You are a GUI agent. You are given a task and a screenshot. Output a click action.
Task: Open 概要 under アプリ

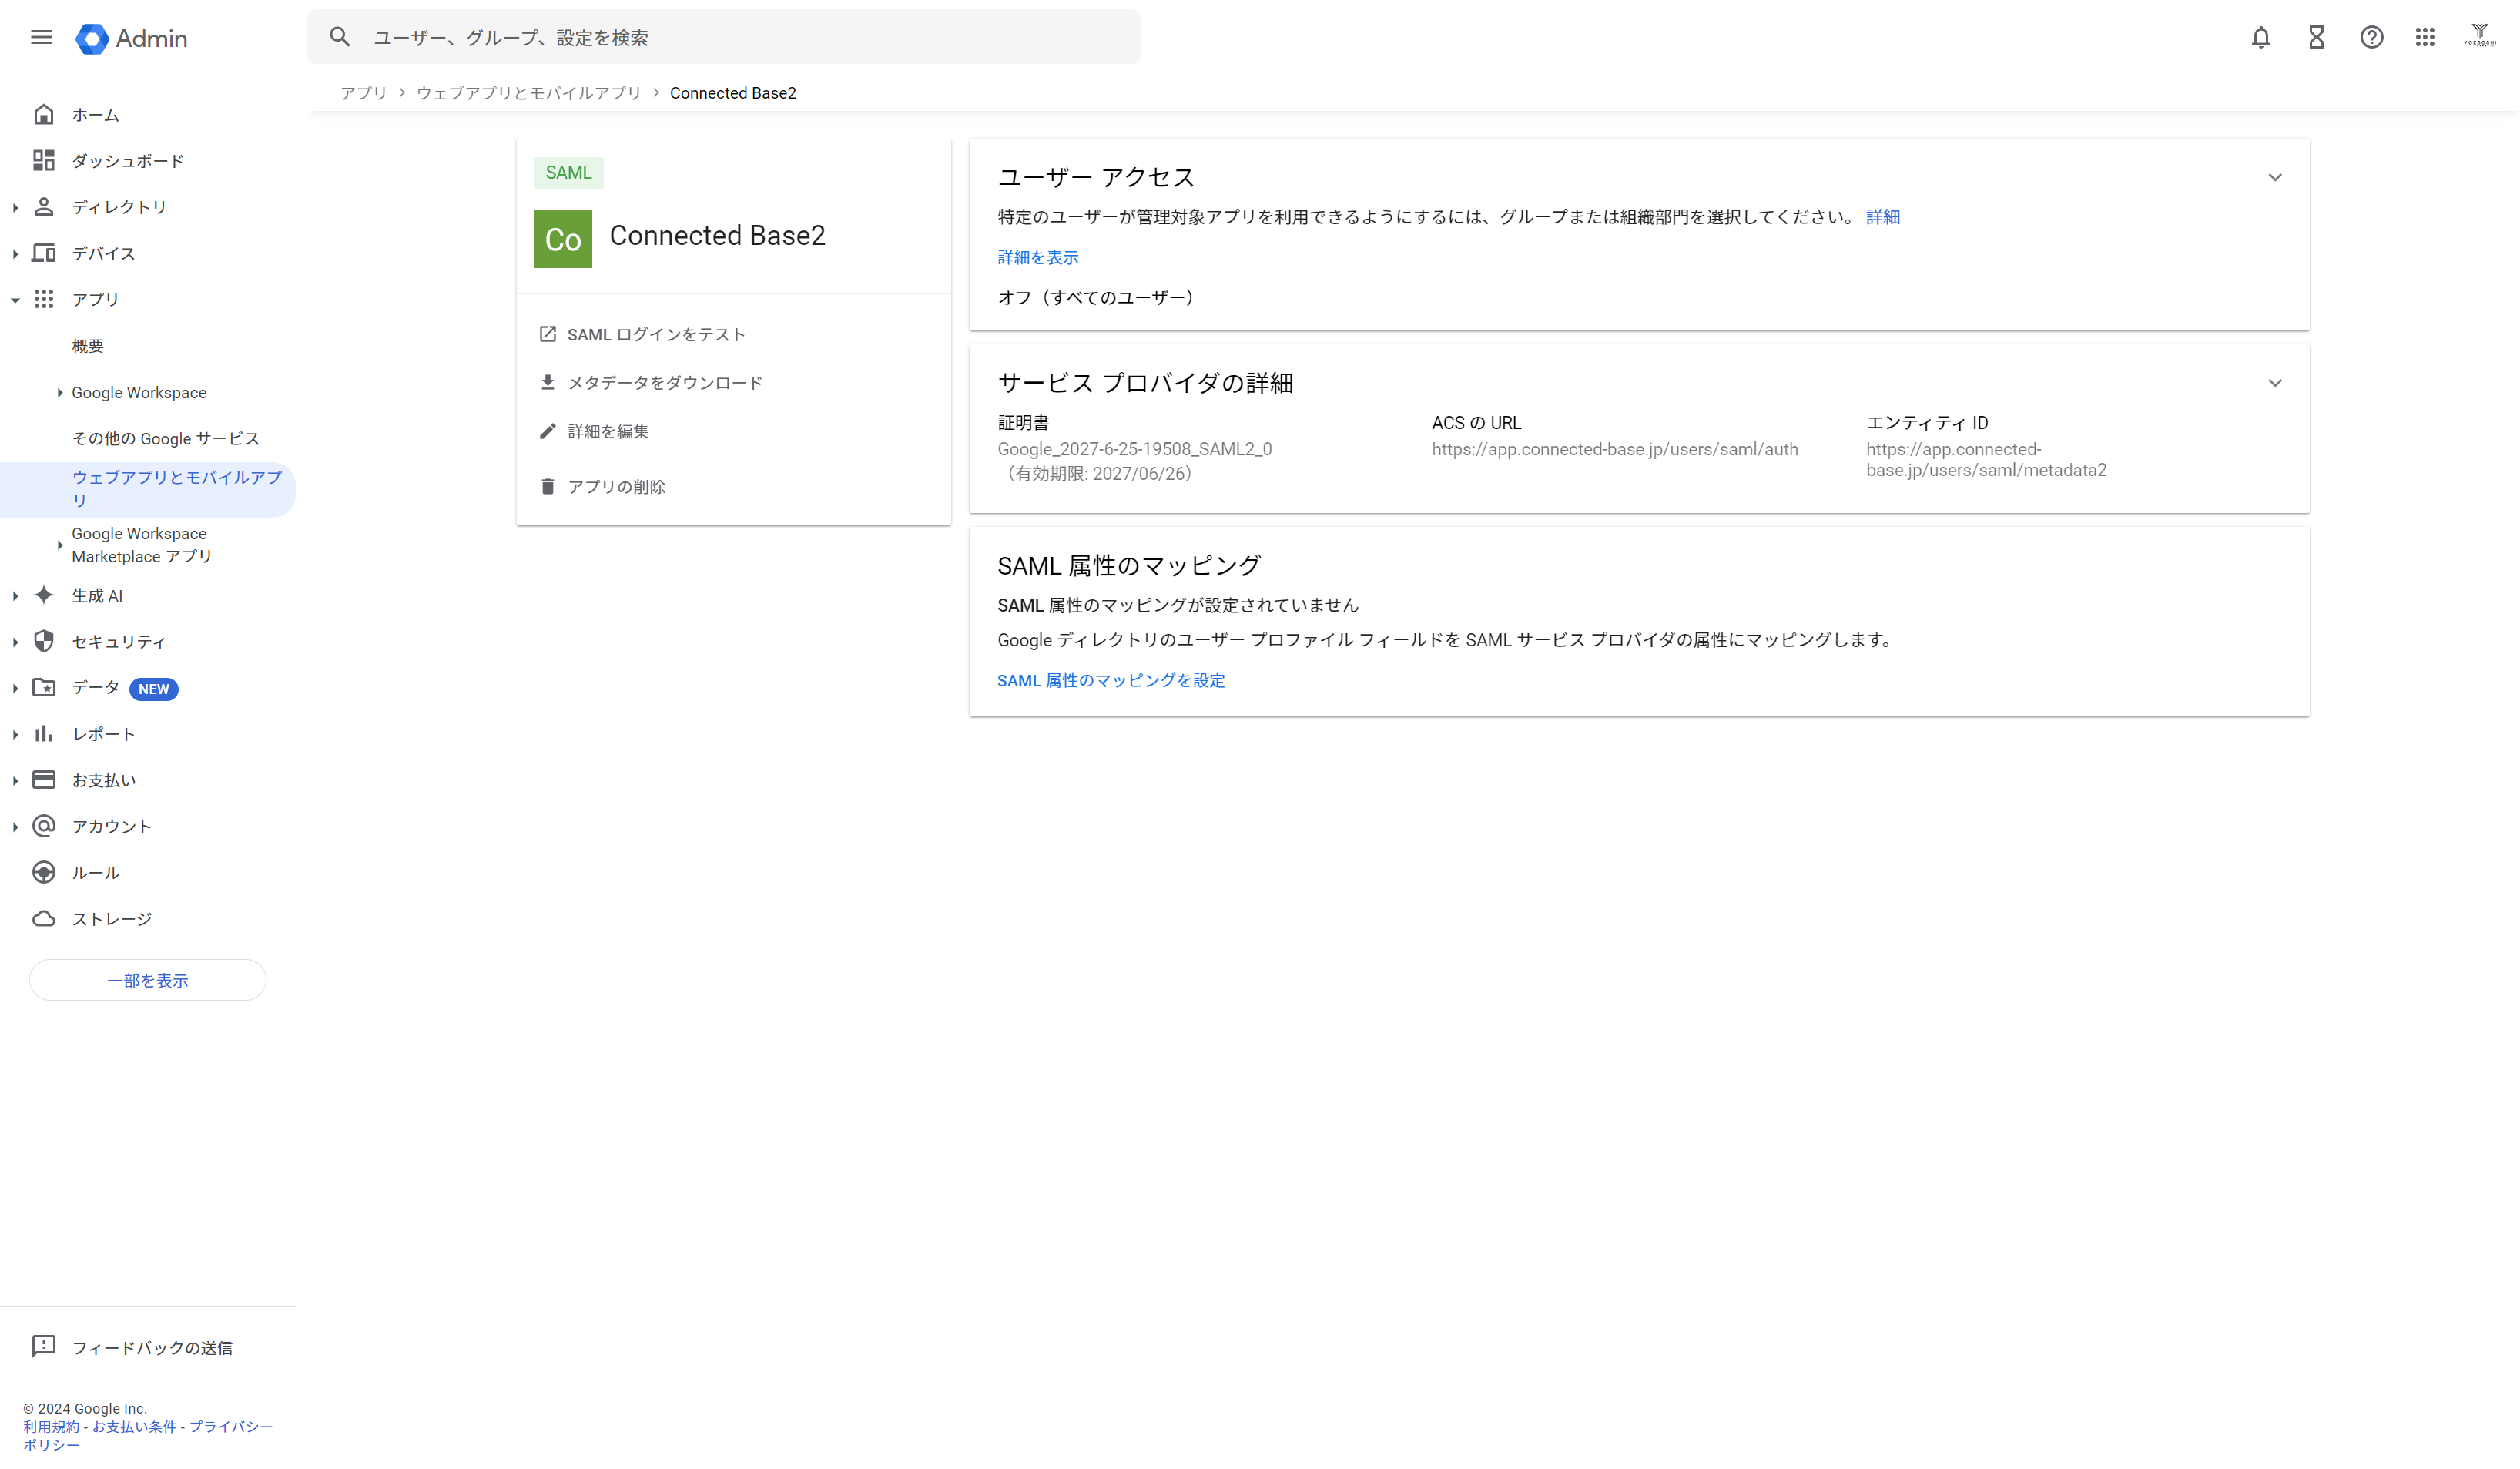[x=88, y=346]
